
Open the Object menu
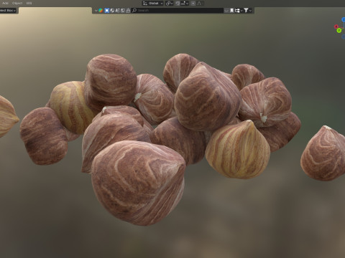click(x=17, y=3)
